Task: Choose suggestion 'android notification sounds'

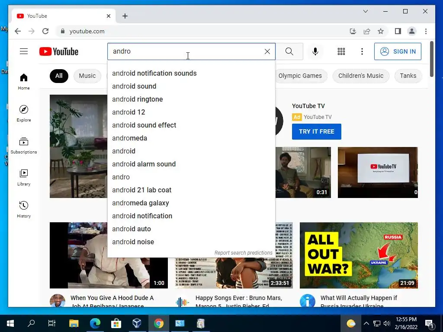Action: 191,73
